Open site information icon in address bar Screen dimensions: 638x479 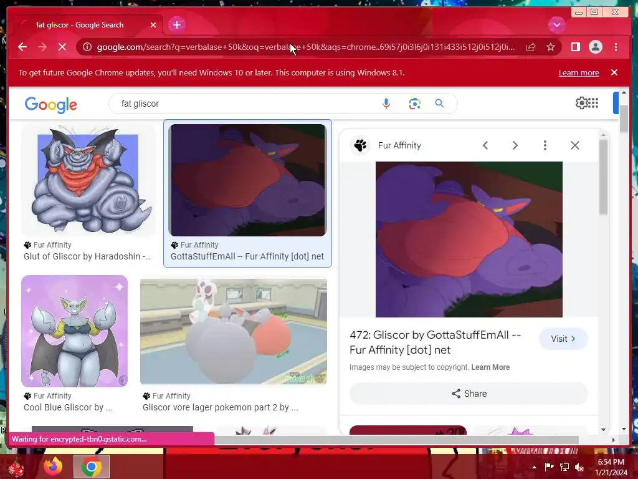pos(87,47)
